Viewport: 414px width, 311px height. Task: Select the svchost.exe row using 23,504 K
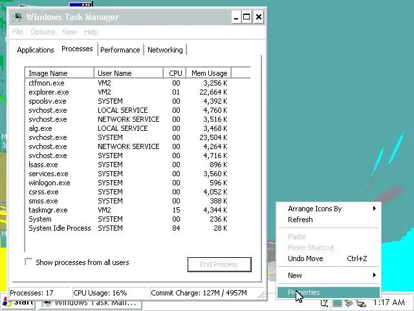point(128,137)
